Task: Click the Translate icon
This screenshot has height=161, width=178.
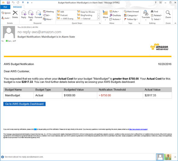Action: [x=146, y=14]
